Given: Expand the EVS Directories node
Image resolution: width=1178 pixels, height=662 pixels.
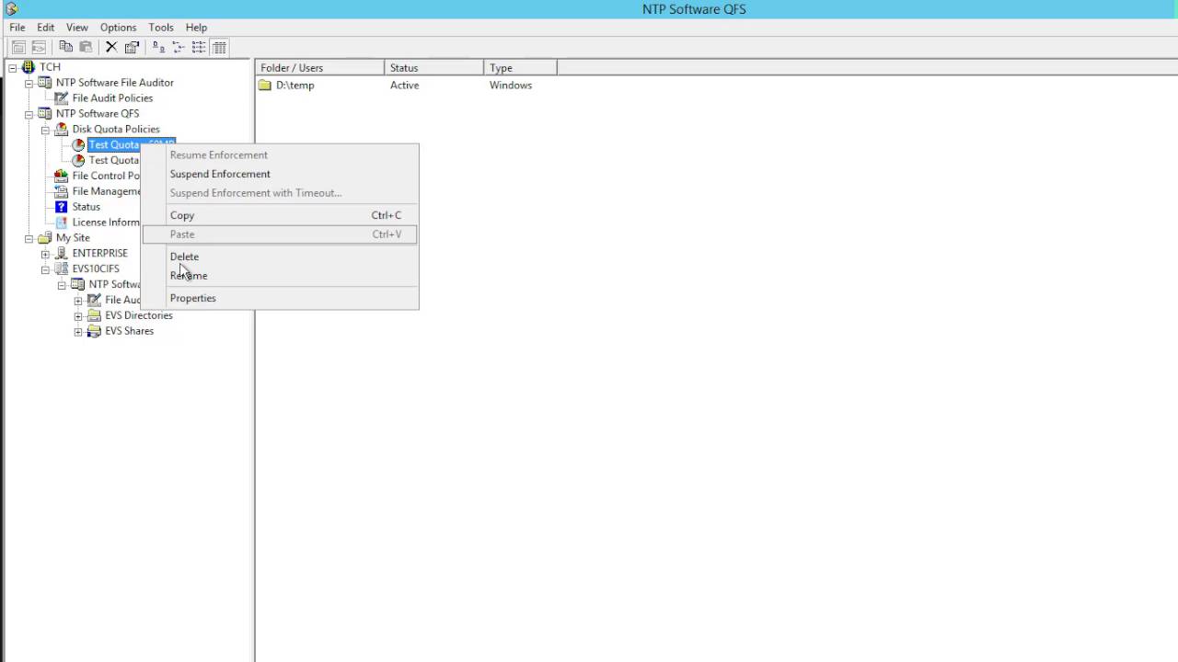Looking at the screenshot, I should 78,315.
